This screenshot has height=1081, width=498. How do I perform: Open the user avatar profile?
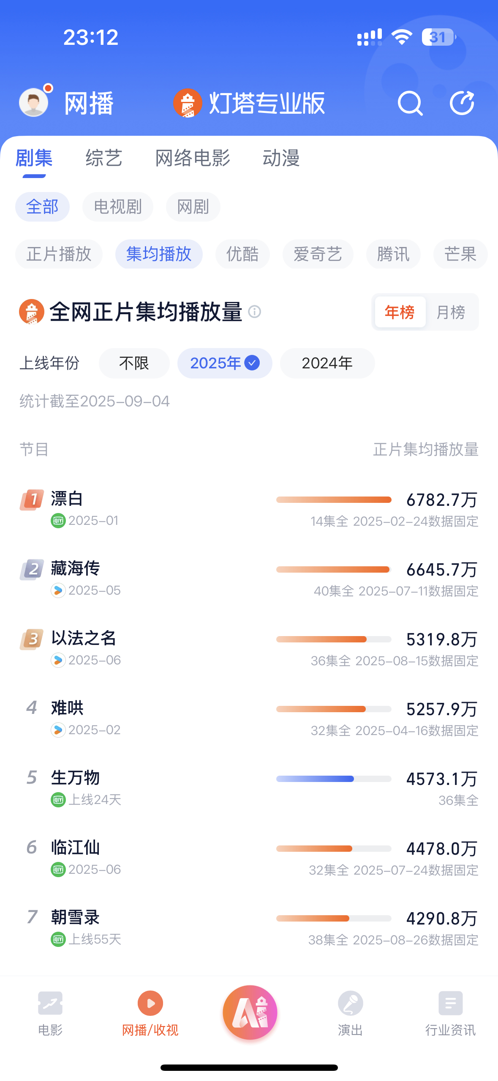point(34,102)
